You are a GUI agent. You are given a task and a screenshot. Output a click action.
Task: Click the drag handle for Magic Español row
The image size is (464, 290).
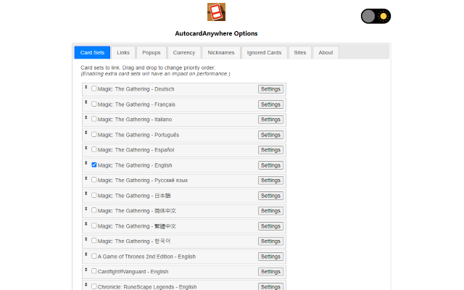coord(86,148)
